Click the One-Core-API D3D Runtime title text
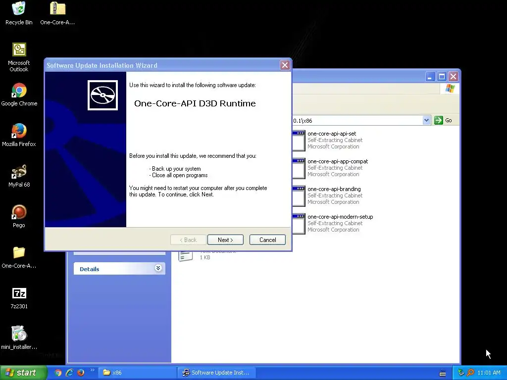This screenshot has width=507, height=380. [195, 103]
